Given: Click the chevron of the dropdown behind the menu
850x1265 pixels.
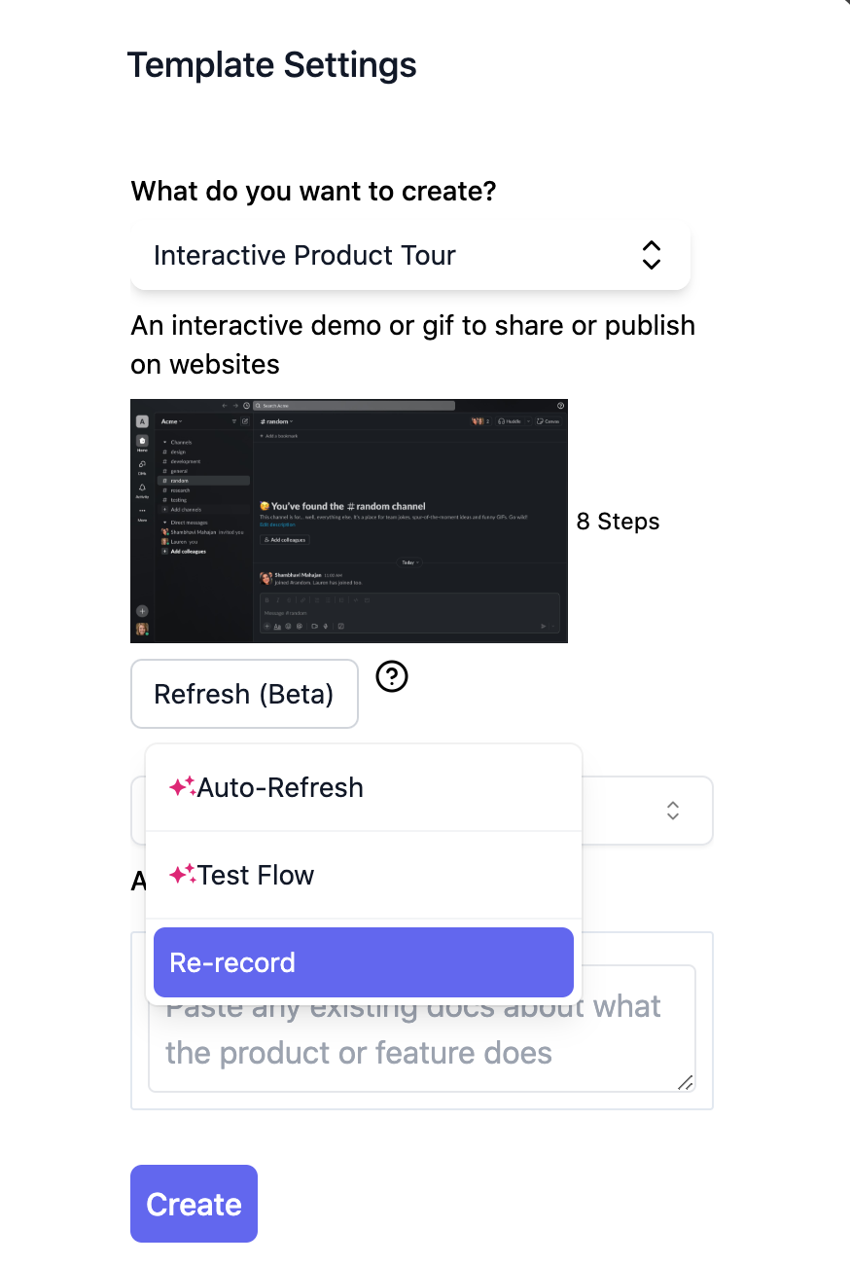Looking at the screenshot, I should click(x=672, y=811).
